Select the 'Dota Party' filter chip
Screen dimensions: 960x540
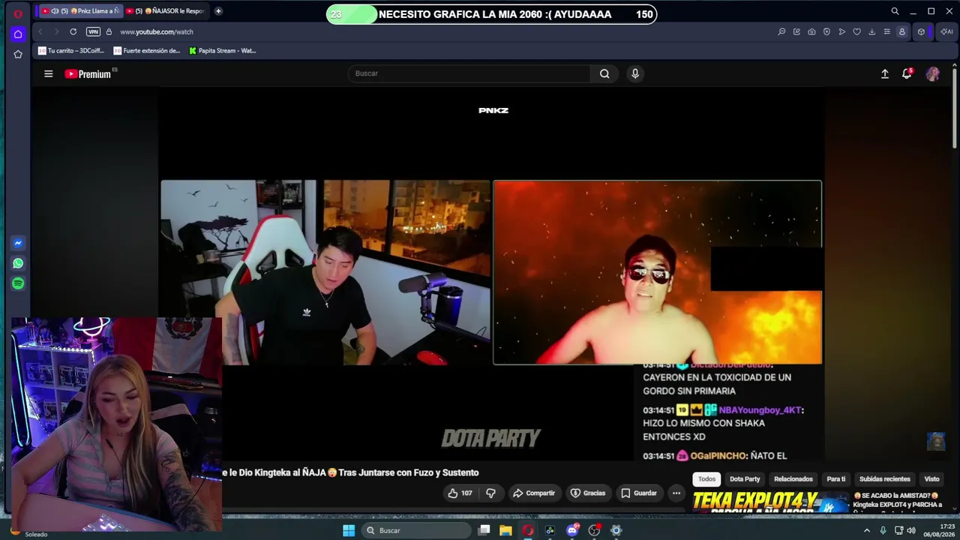[x=745, y=478]
